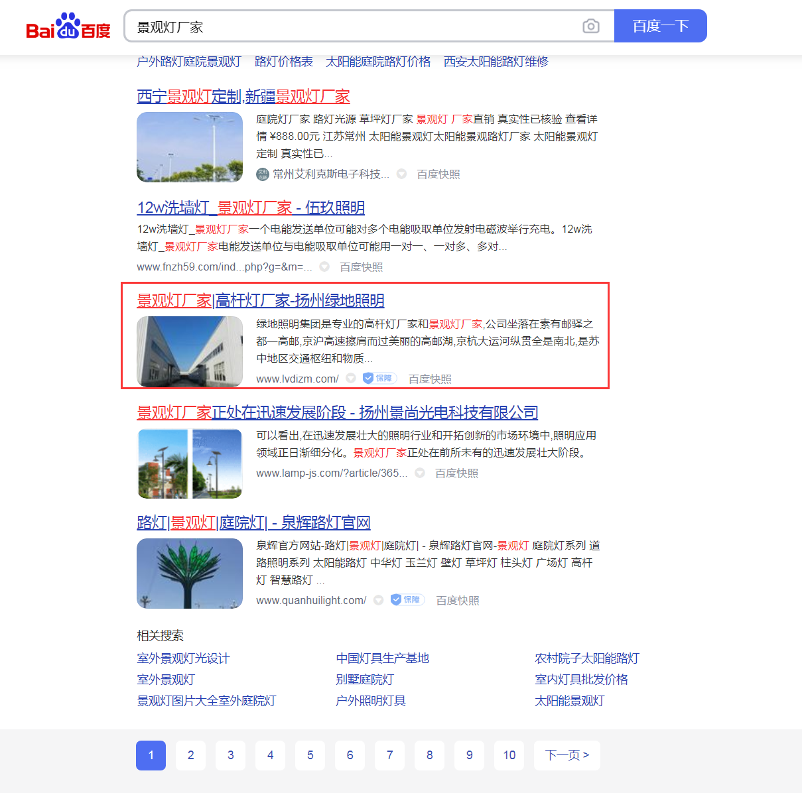Go to results page 6

point(350,755)
